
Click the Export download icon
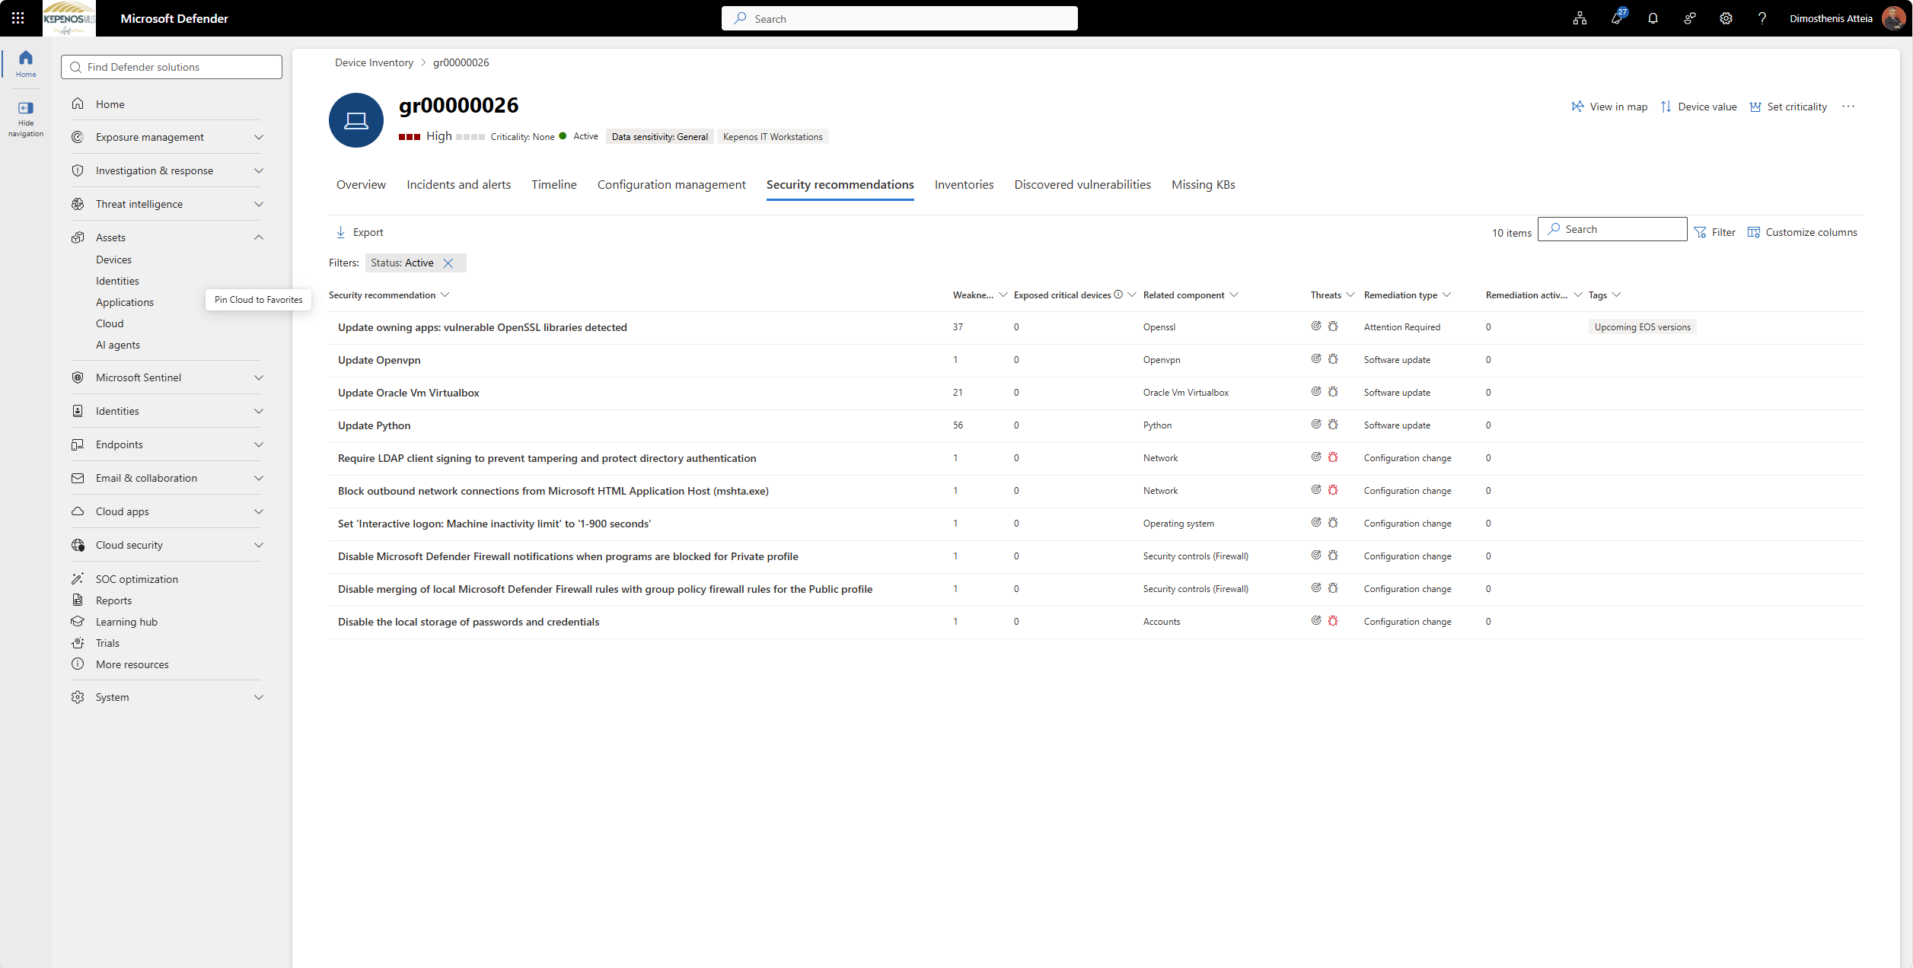point(340,232)
